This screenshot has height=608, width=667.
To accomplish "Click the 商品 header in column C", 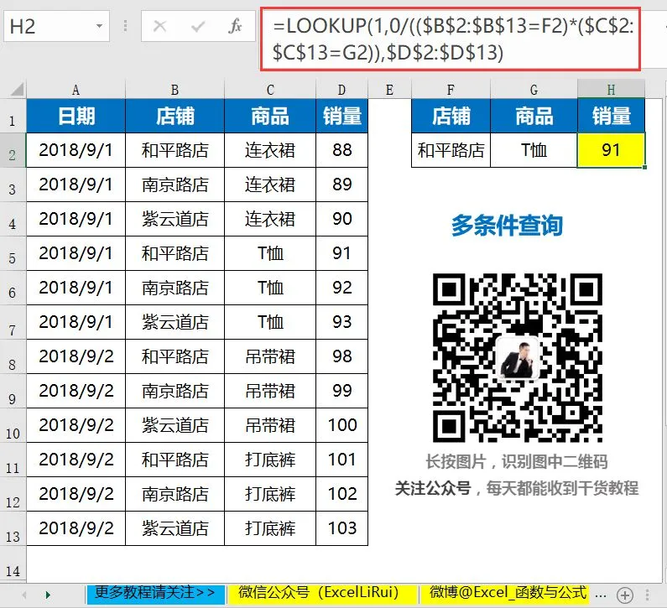I will 270,116.
